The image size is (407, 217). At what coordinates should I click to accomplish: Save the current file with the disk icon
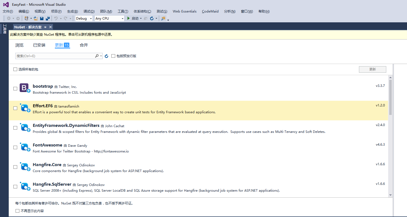(42, 19)
